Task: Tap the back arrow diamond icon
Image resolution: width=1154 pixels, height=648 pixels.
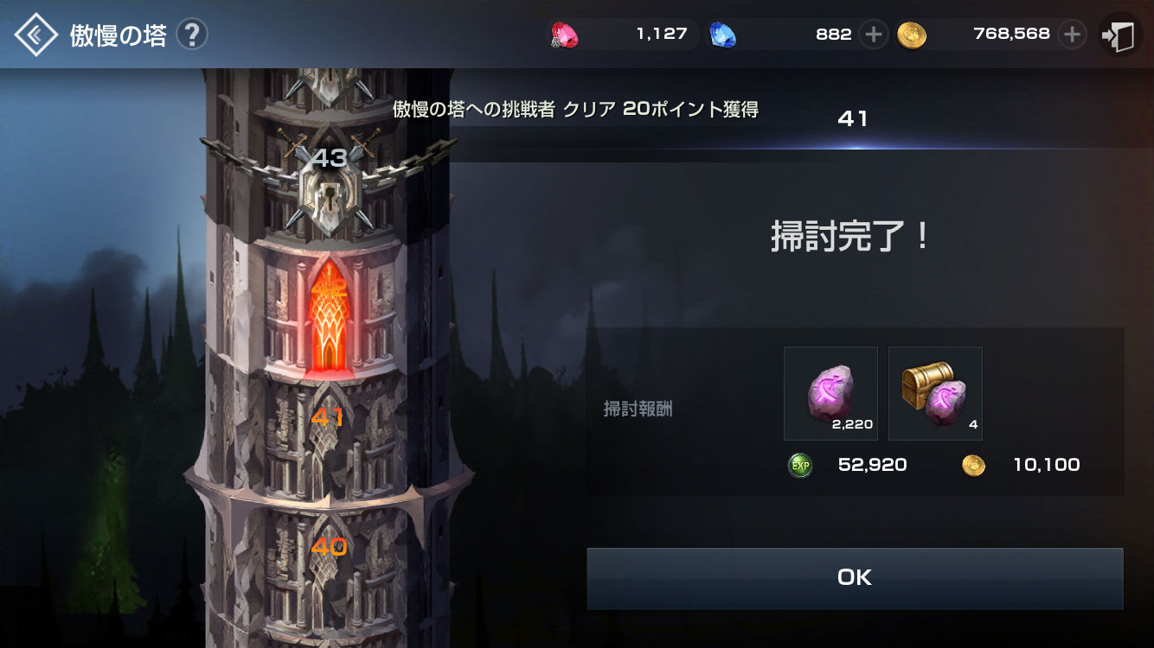Action: [36, 35]
